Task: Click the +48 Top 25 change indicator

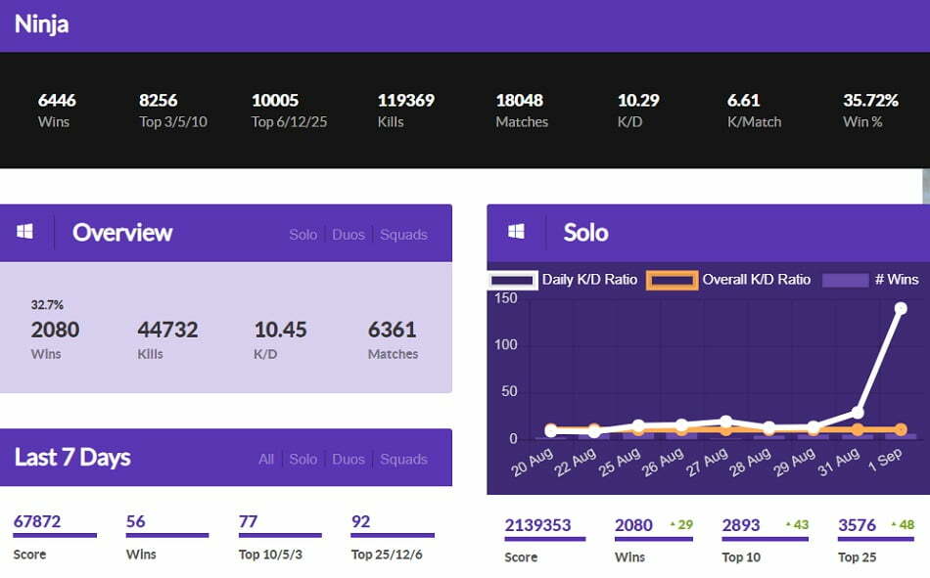Action: pyautogui.click(x=903, y=524)
